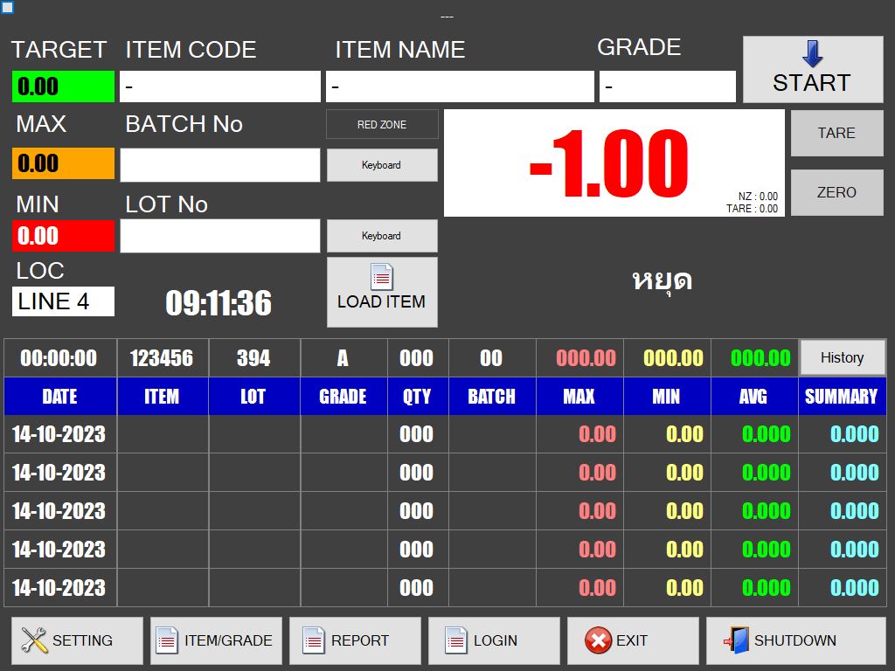Click the orange MAX value box
The height and width of the screenshot is (671, 895).
click(63, 163)
